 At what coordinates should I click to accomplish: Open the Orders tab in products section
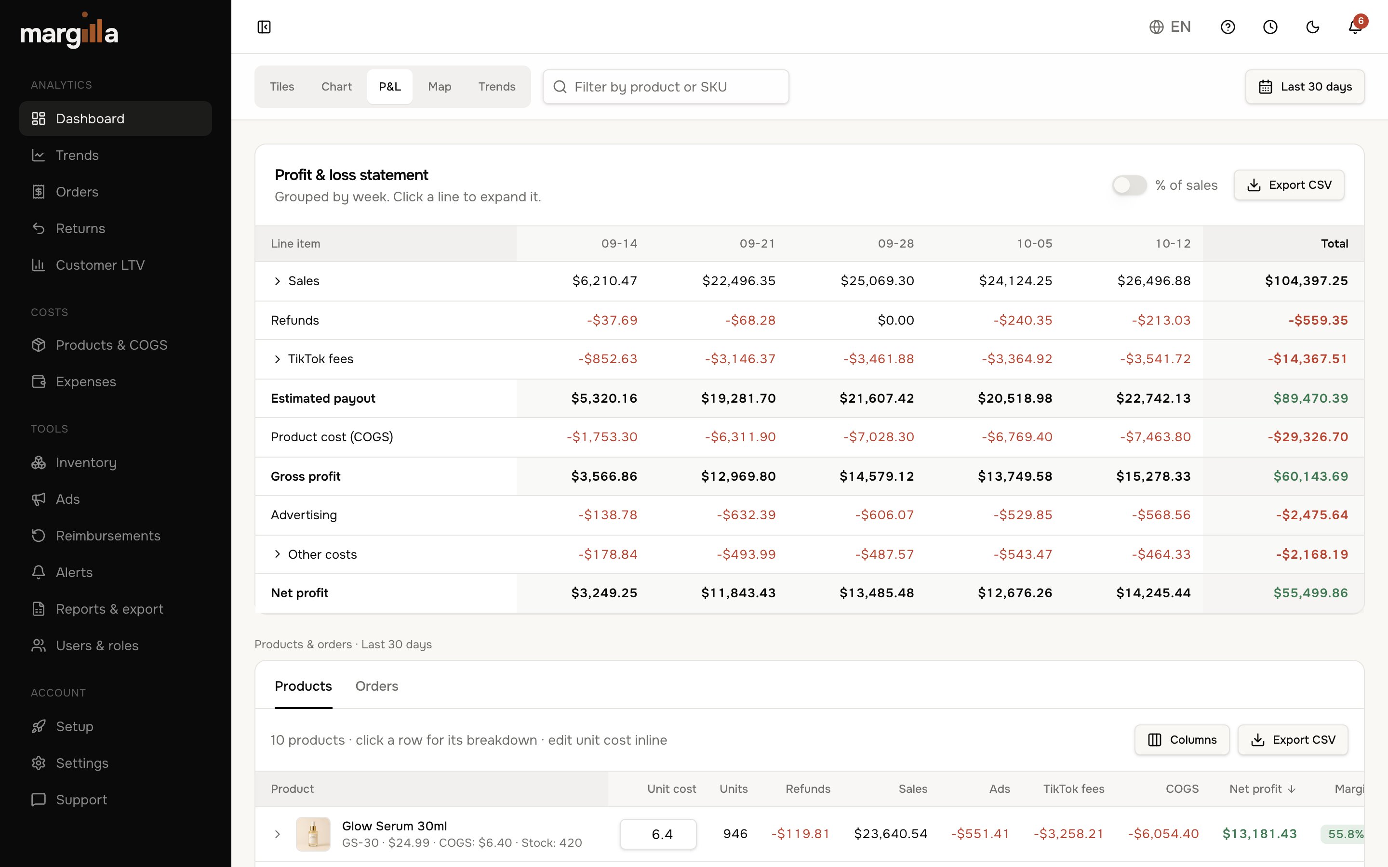pos(376,686)
